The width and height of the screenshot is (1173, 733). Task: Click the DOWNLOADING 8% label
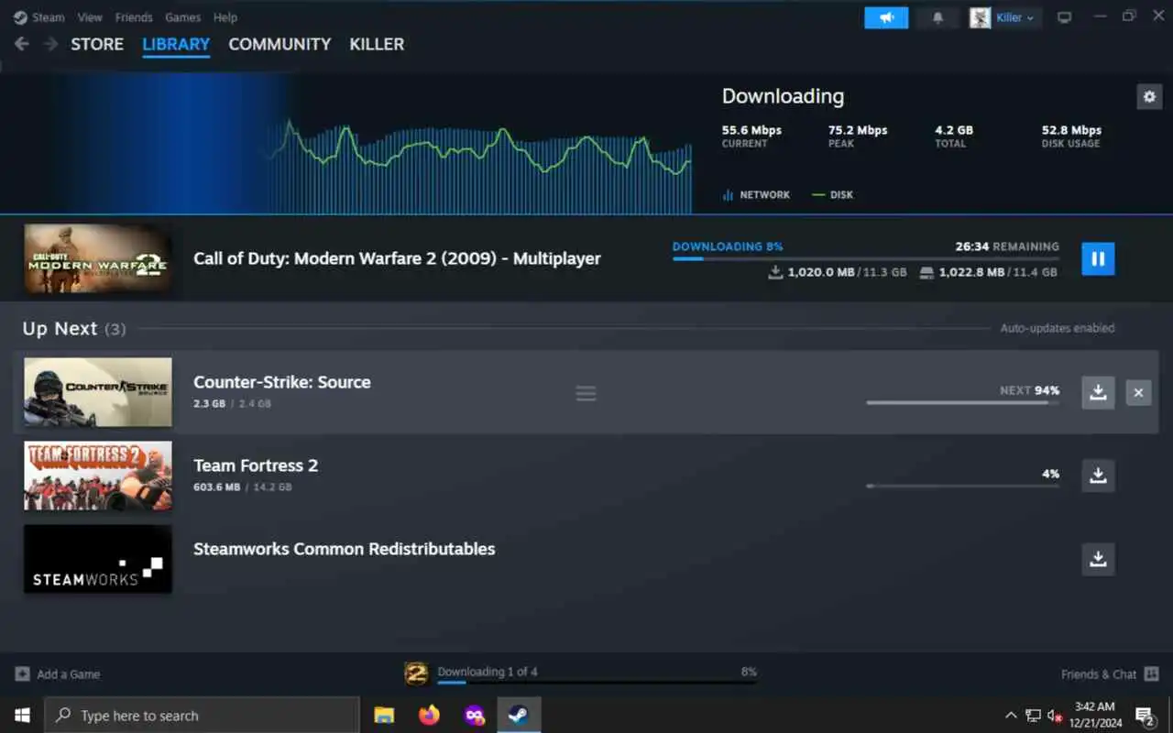[x=728, y=246]
